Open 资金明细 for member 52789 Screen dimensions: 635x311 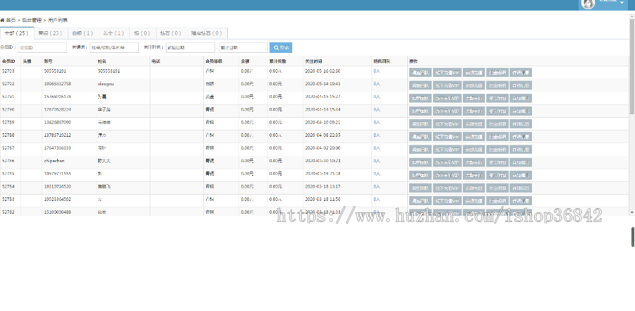[497, 123]
